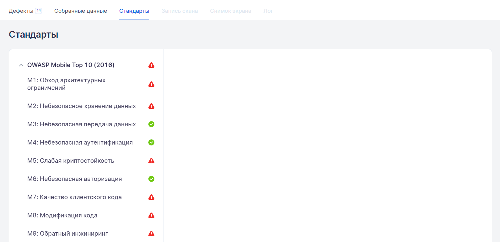Click the red warning icon beside OWASP Mobile Top 10

[151, 65]
